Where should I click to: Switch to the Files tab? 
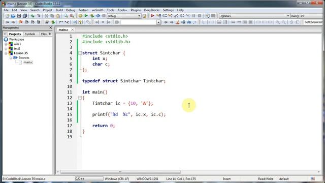[44, 34]
